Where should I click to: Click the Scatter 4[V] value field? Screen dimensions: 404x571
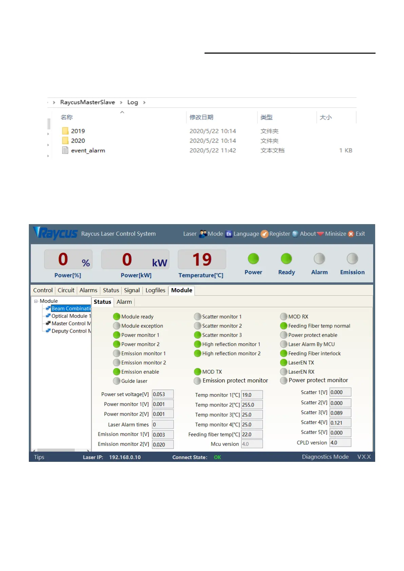(x=340, y=422)
